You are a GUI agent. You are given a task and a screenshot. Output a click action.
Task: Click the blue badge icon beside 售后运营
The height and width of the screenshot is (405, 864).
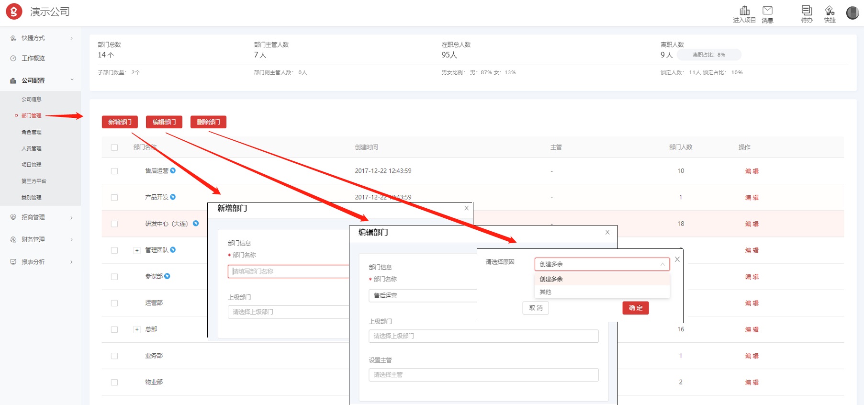173,170
